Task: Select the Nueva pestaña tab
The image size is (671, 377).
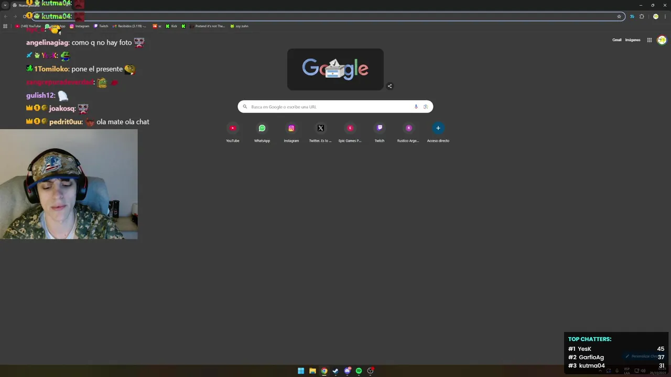Action: point(42,5)
